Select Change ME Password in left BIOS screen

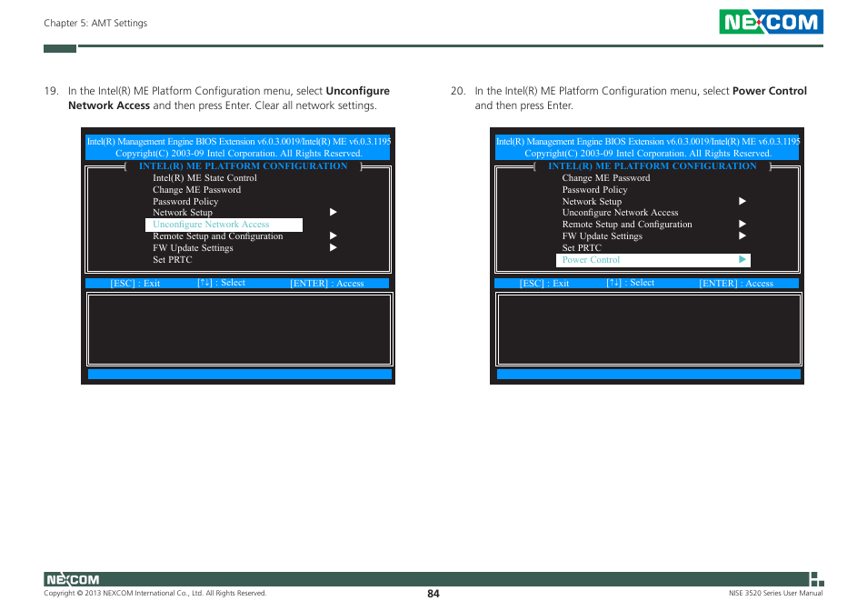coord(197,190)
